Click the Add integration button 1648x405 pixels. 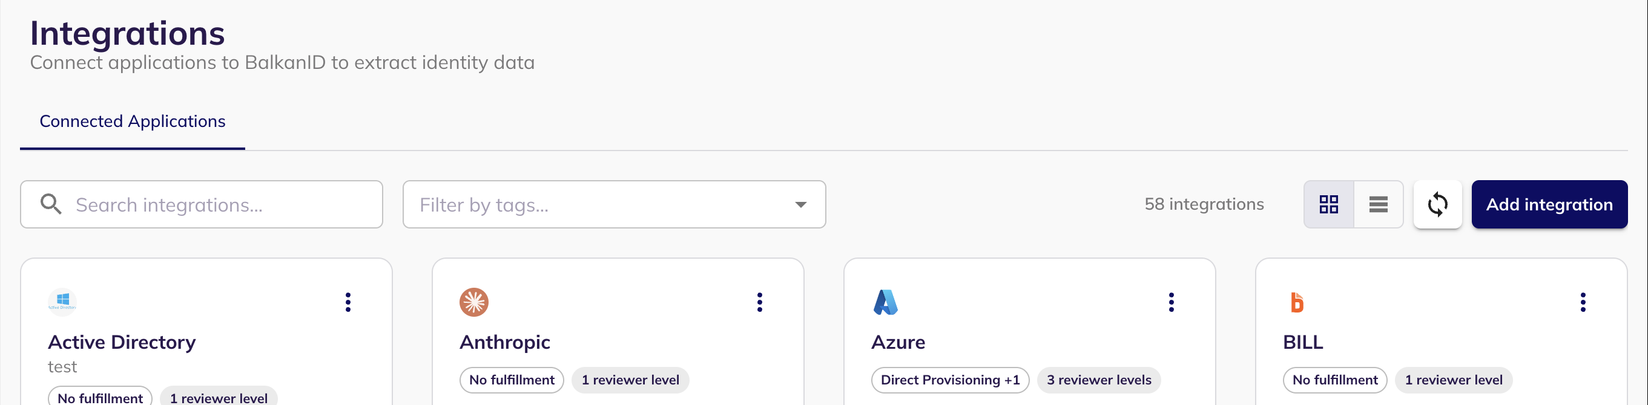1549,204
